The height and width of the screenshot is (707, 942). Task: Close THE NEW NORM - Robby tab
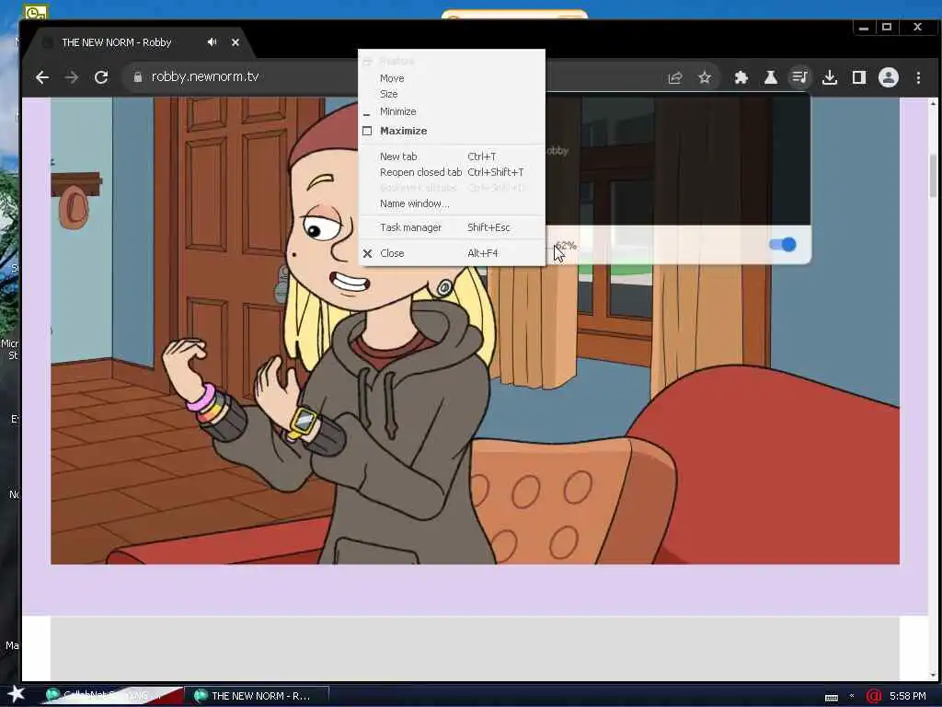pos(235,42)
